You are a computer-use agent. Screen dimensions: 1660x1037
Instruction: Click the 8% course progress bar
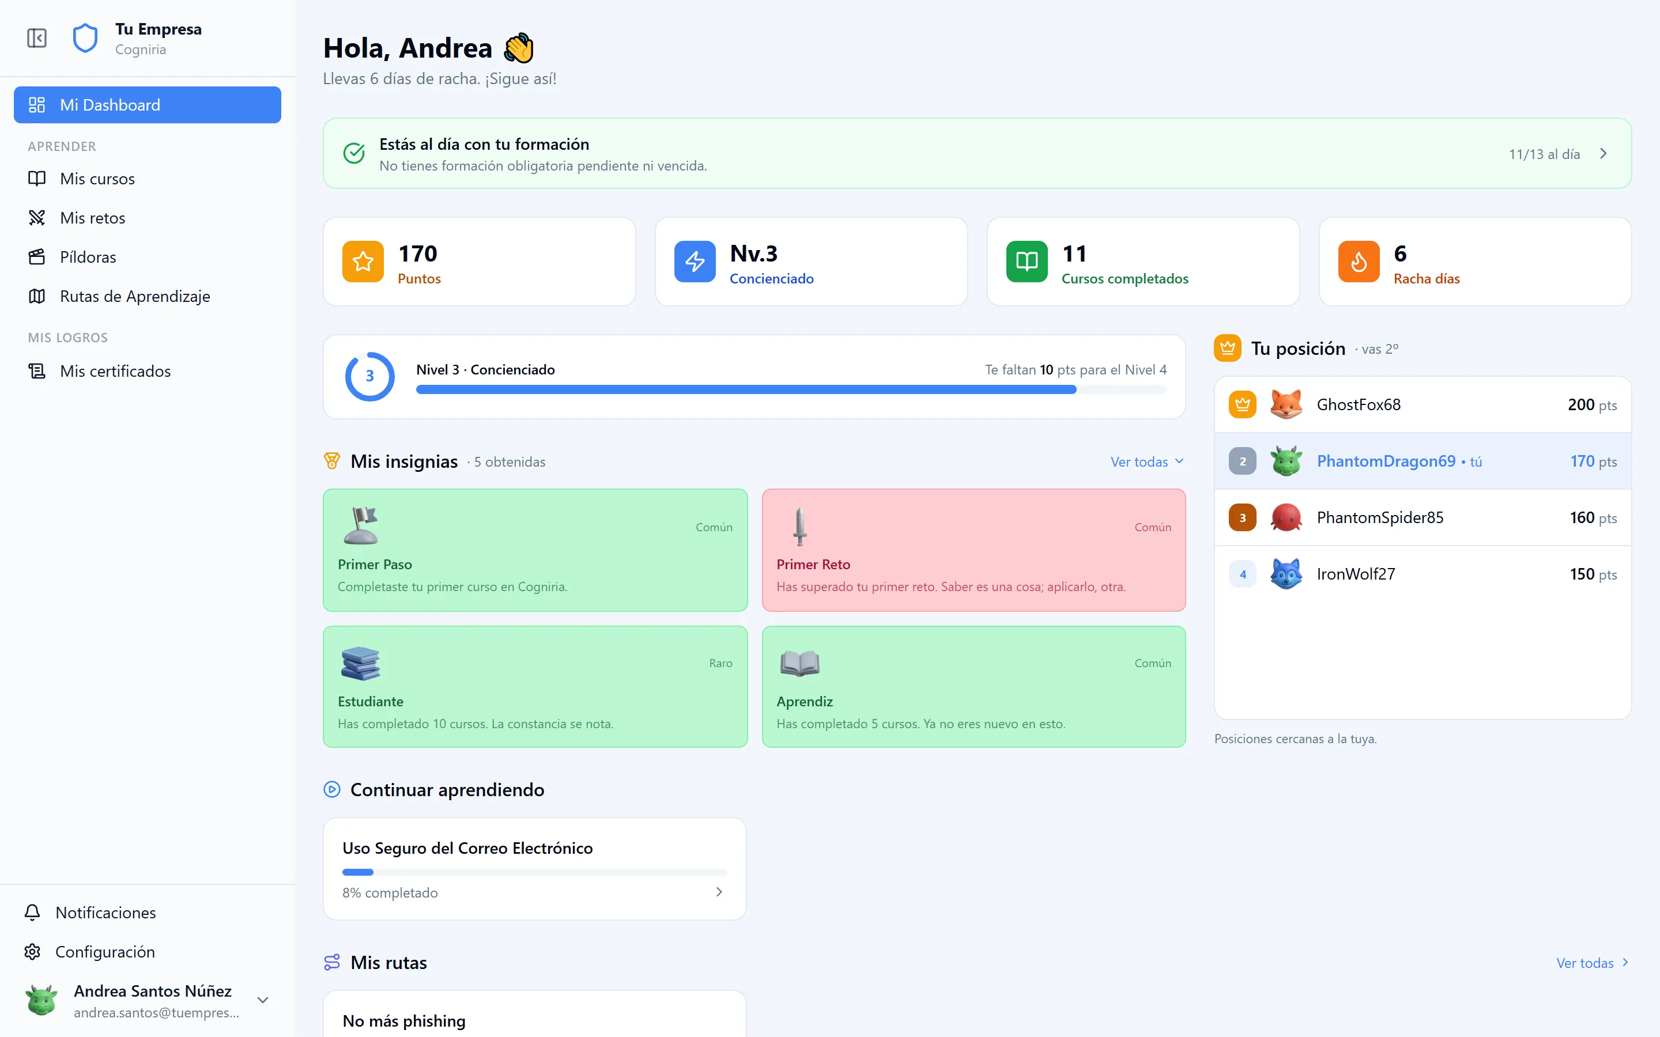(x=534, y=872)
